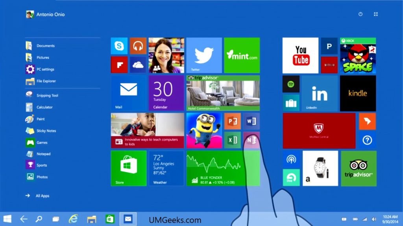Launch Skype from its tile
This screenshot has width=403, height=226.
tap(118, 45)
